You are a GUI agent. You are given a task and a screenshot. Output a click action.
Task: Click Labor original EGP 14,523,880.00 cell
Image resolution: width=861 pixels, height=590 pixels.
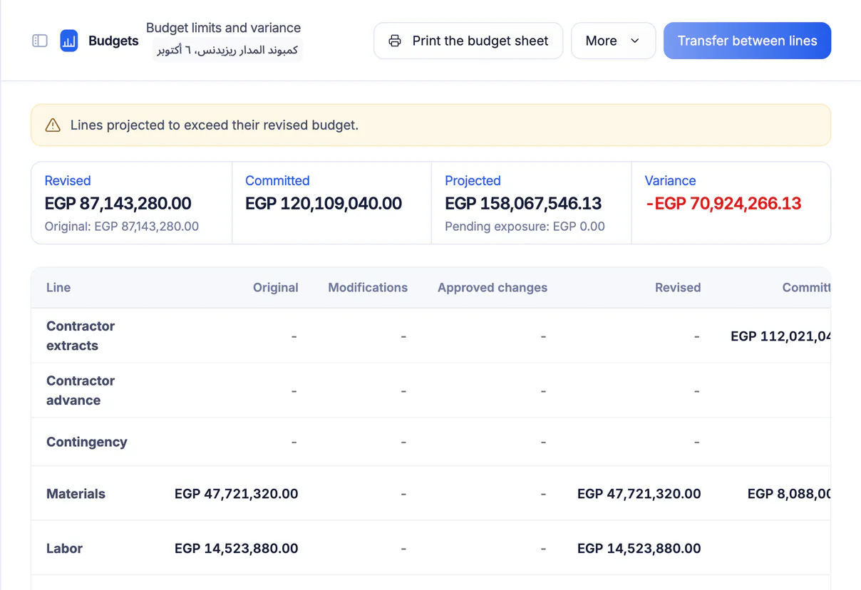pos(236,549)
